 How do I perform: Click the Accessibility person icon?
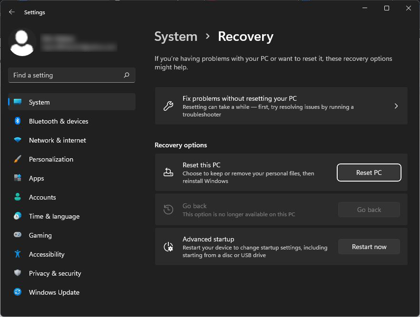(x=18, y=254)
